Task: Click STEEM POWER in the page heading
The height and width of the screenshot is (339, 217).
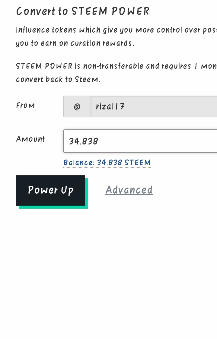Action: pos(110,11)
